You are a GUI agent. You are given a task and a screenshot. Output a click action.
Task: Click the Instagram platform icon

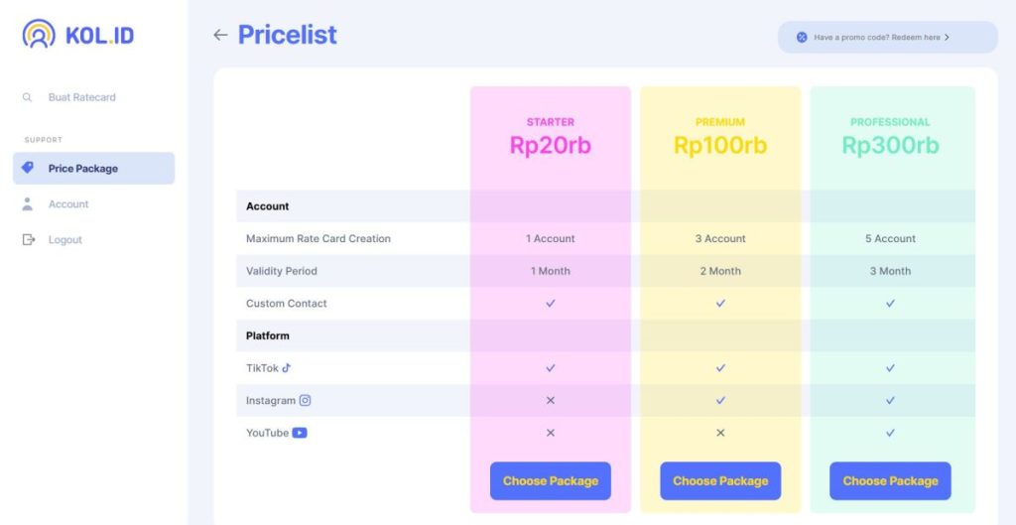coord(306,400)
